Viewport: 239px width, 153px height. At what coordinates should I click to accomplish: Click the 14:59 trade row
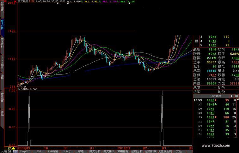[x=215, y=100]
